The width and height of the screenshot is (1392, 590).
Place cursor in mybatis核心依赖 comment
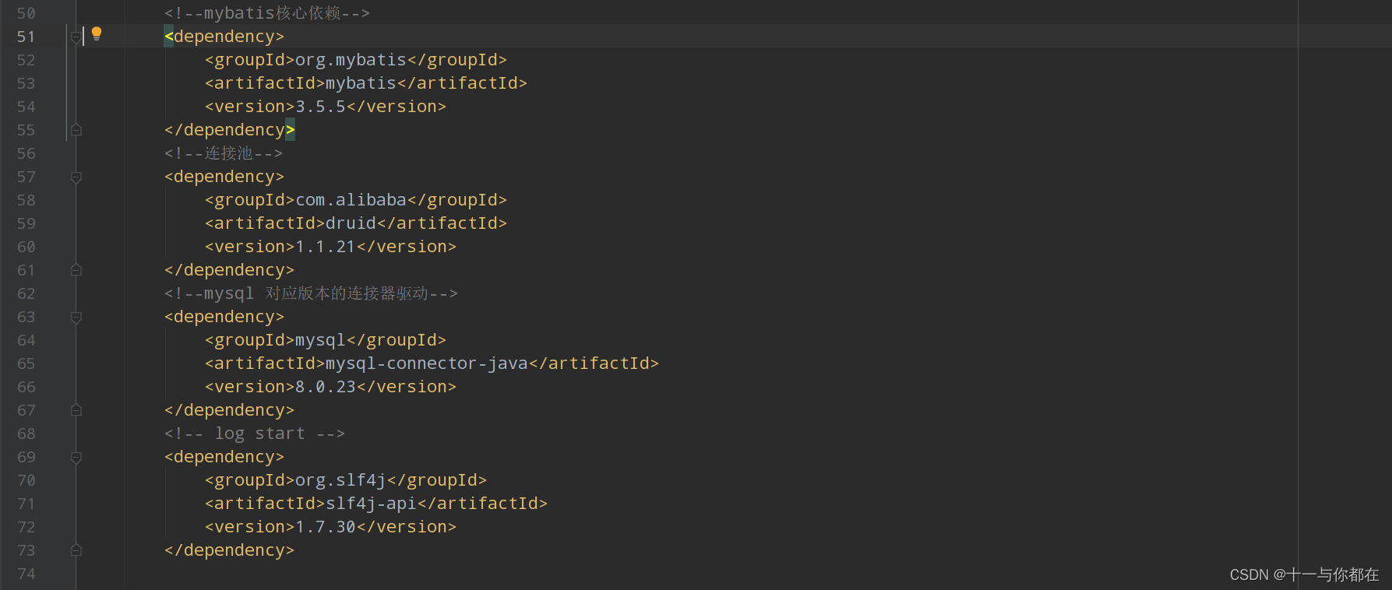[267, 13]
